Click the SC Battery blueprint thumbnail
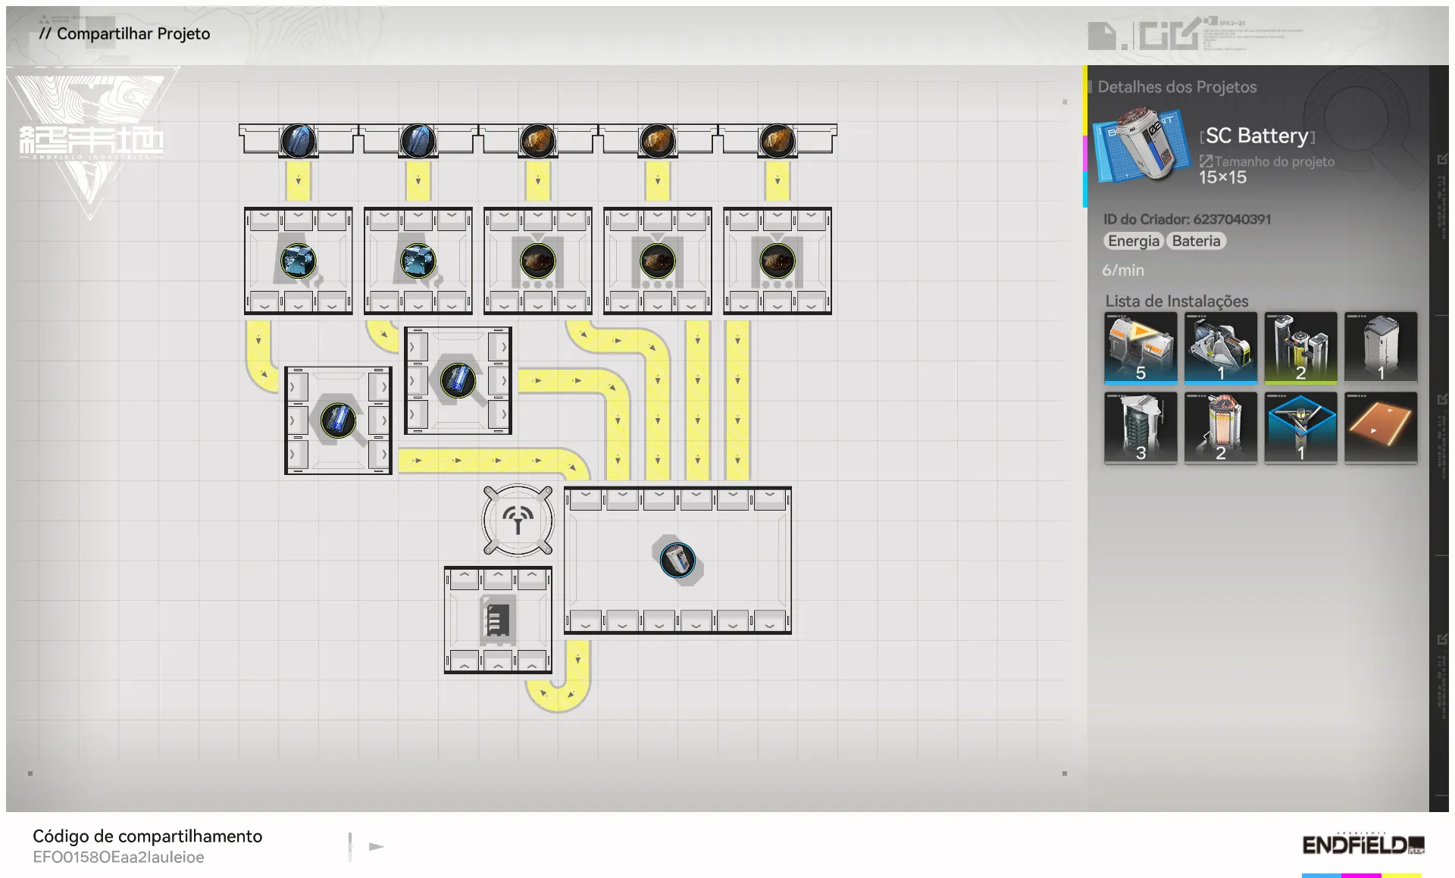Screen dimensions: 1455x878 1141,145
